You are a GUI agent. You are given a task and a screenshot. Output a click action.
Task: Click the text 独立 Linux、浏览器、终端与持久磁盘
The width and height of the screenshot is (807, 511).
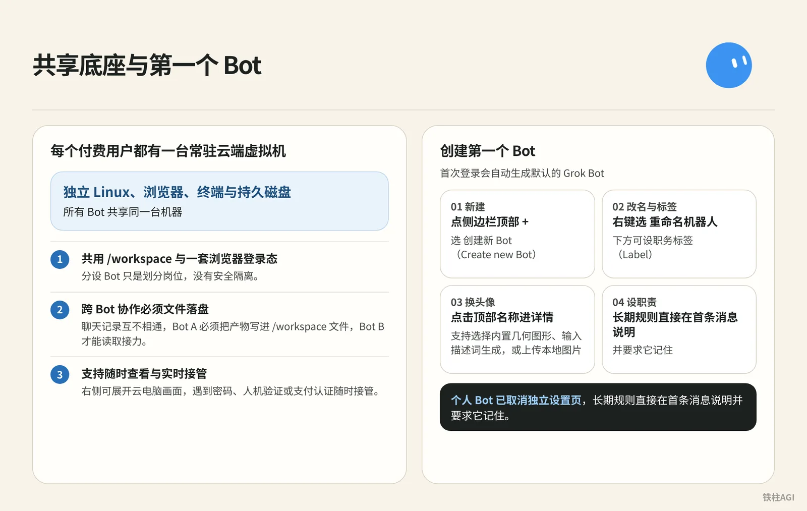(177, 192)
